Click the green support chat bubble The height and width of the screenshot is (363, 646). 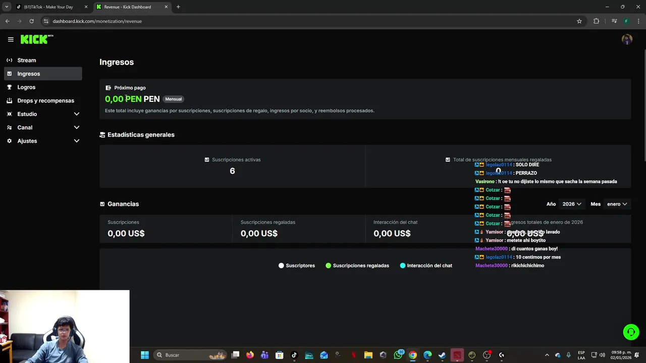coord(631,332)
